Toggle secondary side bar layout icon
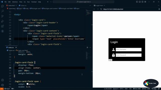This screenshot has height=90, width=161. 142,2
